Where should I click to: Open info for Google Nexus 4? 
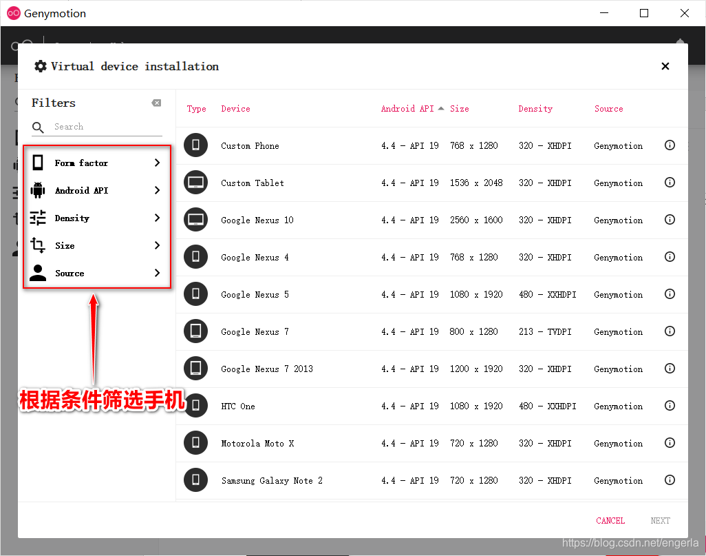click(670, 257)
